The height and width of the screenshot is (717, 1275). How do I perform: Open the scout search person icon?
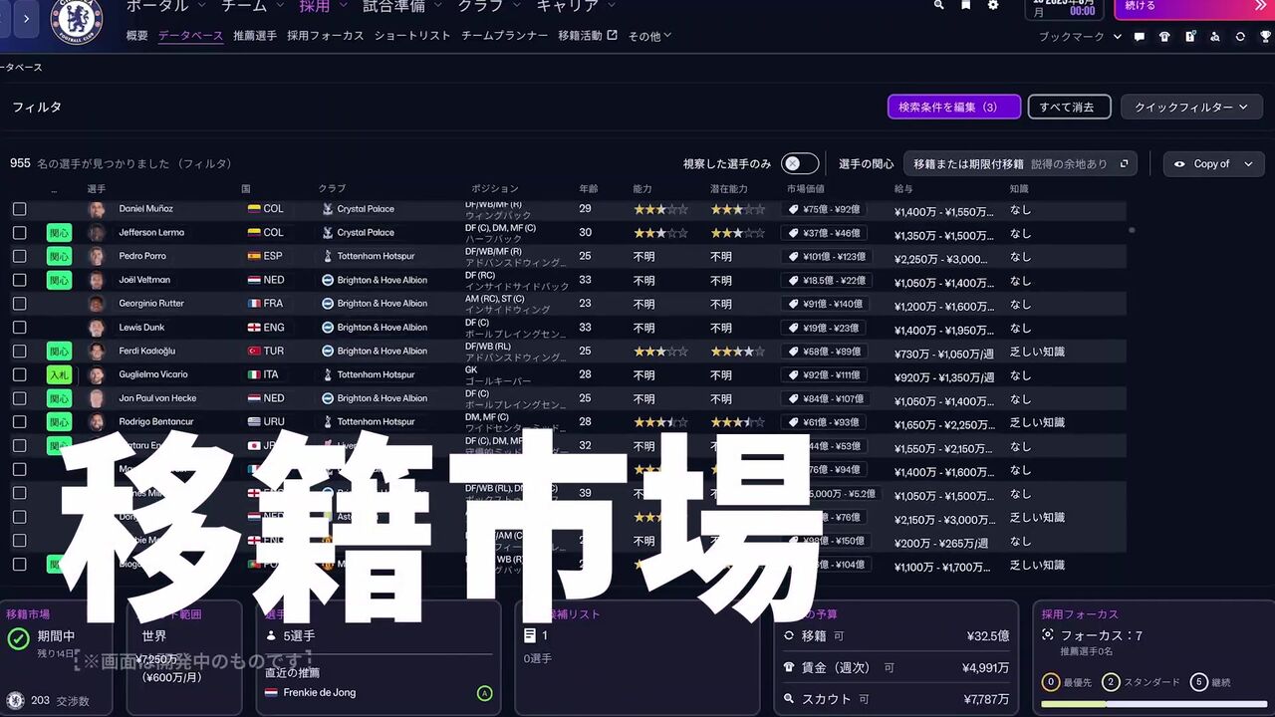coord(1215,37)
